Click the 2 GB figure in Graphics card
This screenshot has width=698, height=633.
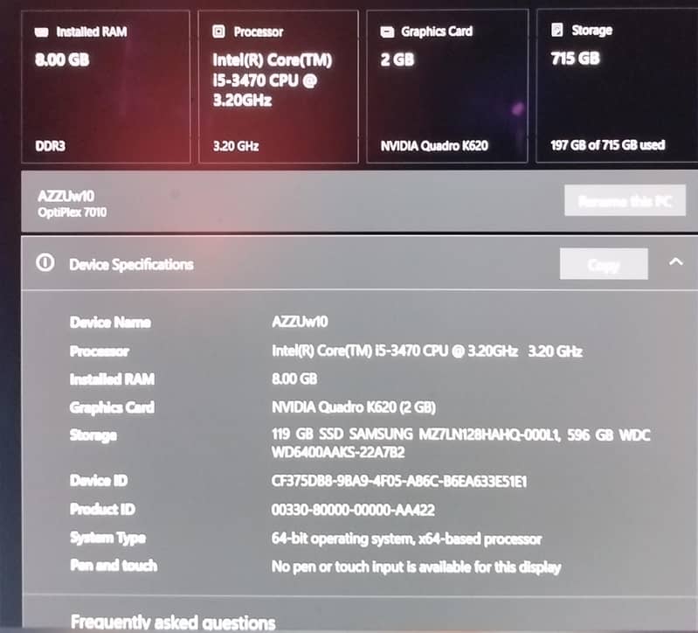(397, 59)
